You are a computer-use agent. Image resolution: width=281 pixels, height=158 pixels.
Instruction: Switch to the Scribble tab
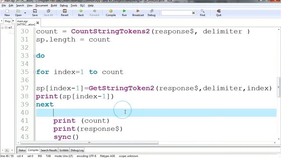tap(64, 150)
